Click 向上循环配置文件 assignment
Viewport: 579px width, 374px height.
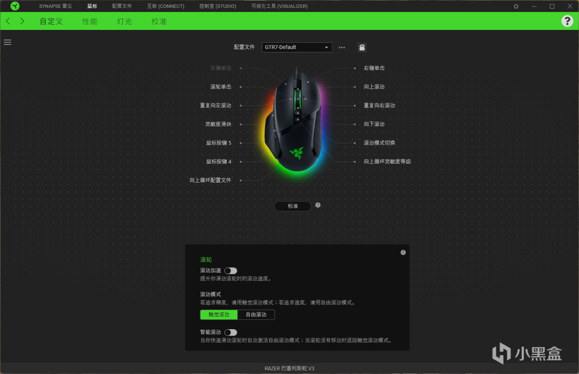210,180
